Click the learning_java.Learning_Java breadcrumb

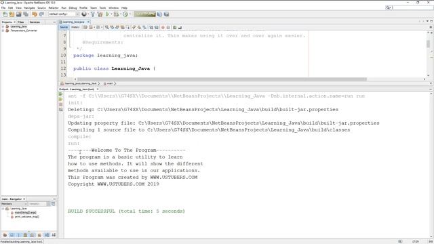tap(80, 83)
